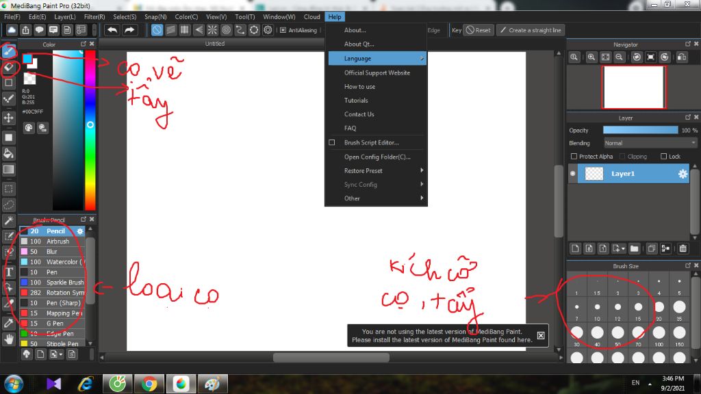Click the Undo arrow in toolbar
The image size is (701, 394).
(112, 30)
